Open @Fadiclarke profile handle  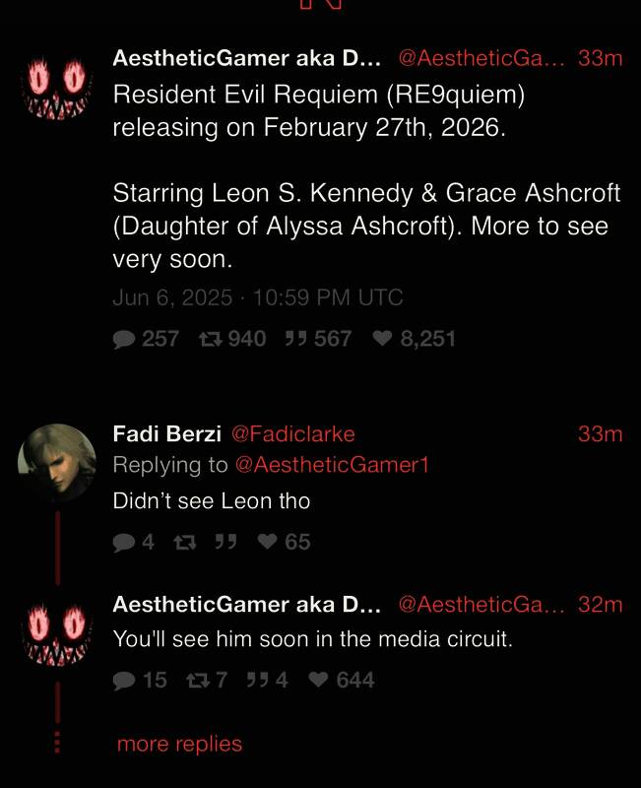pyautogui.click(x=292, y=433)
